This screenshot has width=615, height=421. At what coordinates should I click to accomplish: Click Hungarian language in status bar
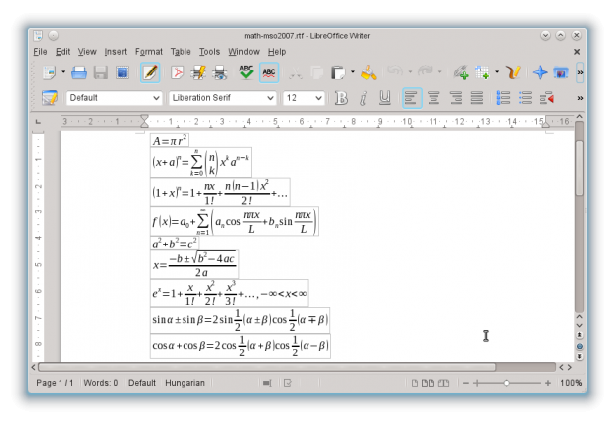coord(184,383)
